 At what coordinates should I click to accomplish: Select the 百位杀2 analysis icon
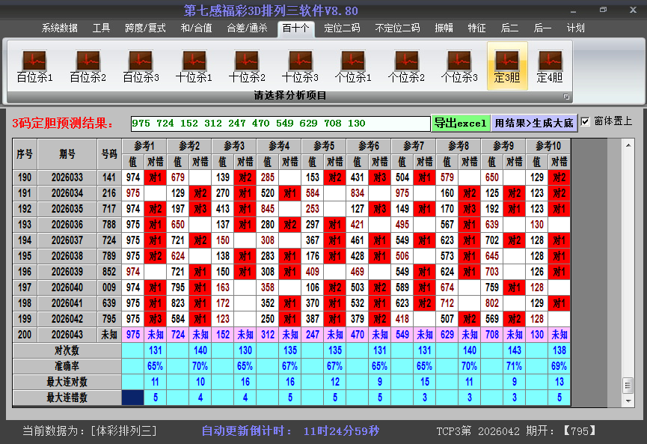[88, 66]
